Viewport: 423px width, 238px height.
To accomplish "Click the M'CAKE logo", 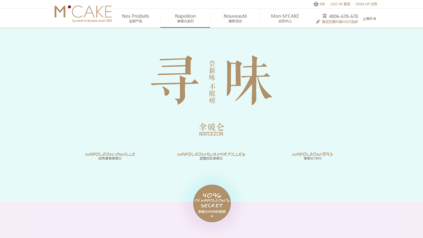I will pos(83,13).
